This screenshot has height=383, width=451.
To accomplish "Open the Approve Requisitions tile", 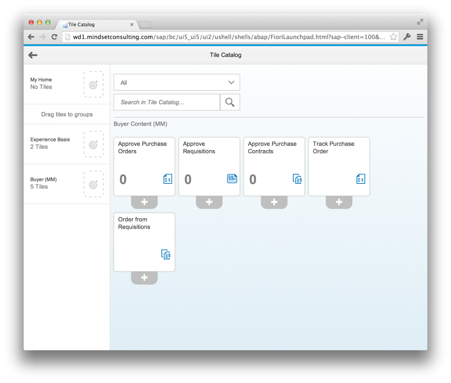I will click(209, 167).
